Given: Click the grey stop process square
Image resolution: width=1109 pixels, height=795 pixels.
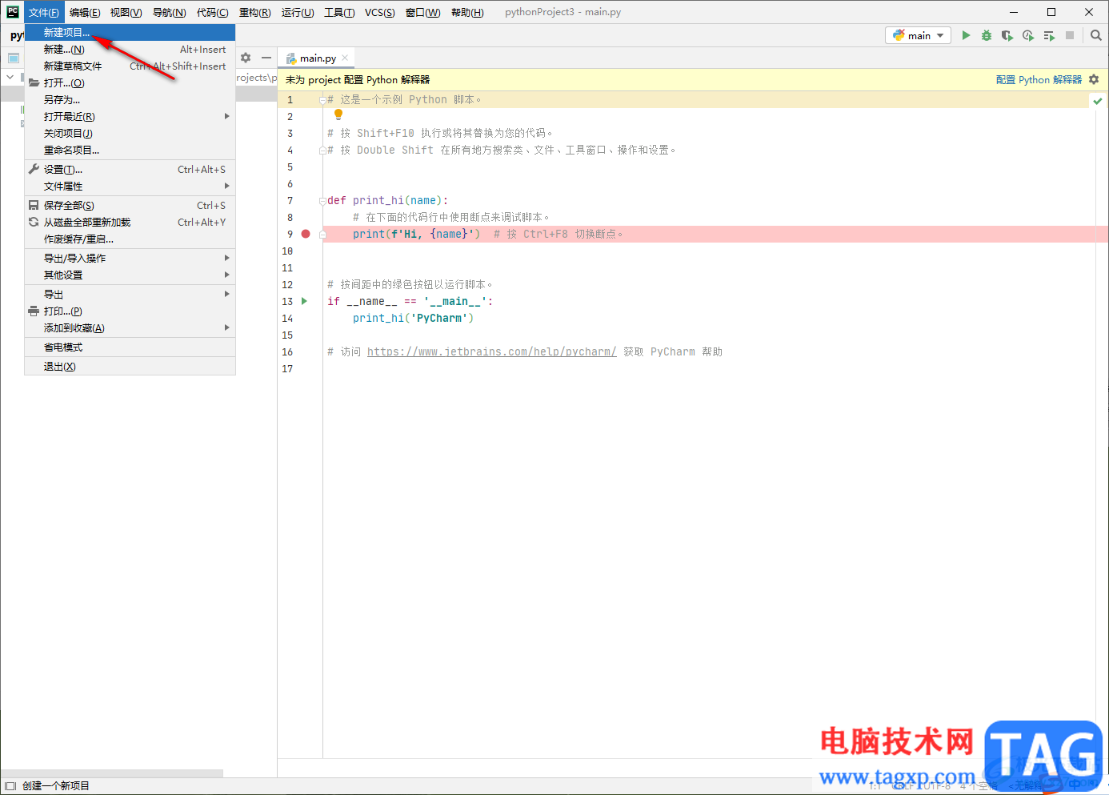Looking at the screenshot, I should (x=1070, y=35).
